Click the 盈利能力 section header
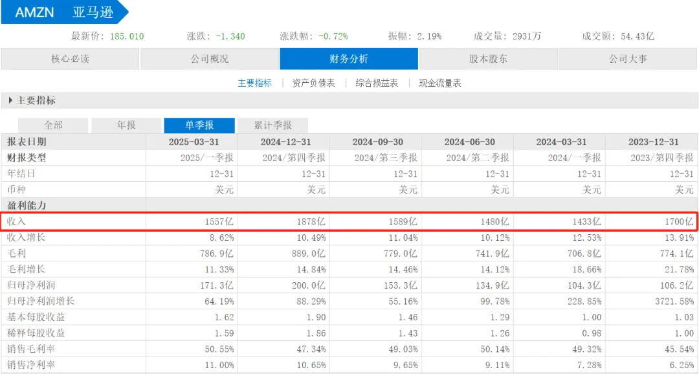Viewport: 699px width, 374px height. click(27, 206)
